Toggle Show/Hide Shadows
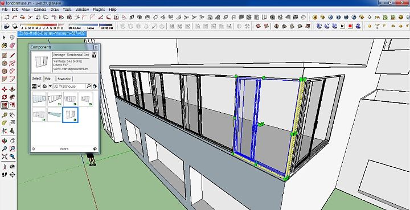Screen dimensions: 410x210 (15, 26)
